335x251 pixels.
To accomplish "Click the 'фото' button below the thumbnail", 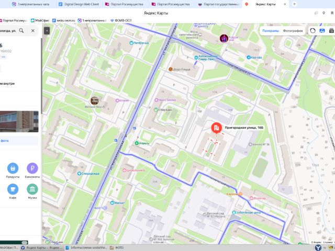I will [x=19, y=141].
